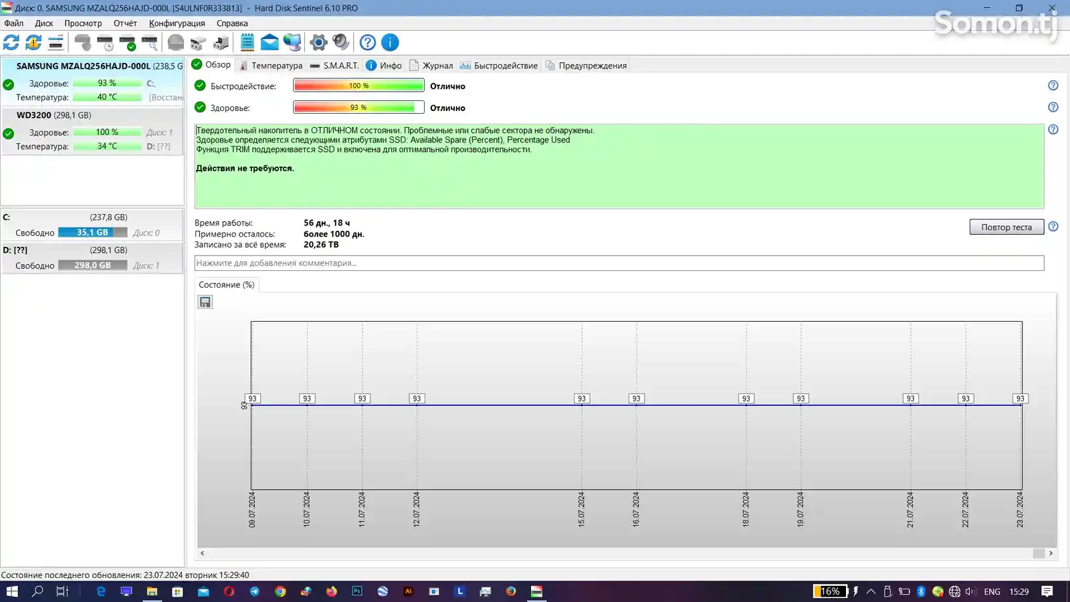Select the SAMSUNG MZALQ256HAJD-000L disk entry
Viewport: 1070px width, 602px height.
pyautogui.click(x=92, y=82)
